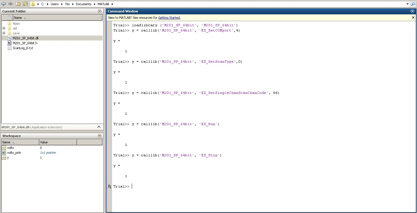
Task: Click the M201_SP_64bit.dll file icon
Action: click(x=10, y=38)
